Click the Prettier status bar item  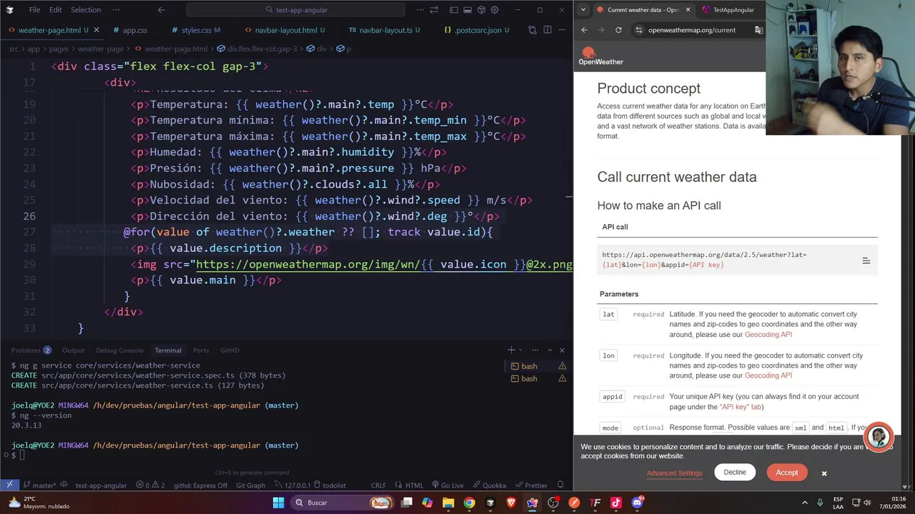(530, 485)
